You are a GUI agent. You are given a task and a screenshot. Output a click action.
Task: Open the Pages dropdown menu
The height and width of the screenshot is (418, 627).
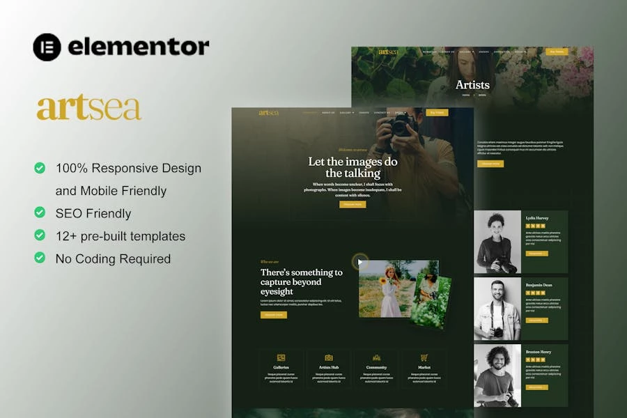[401, 112]
